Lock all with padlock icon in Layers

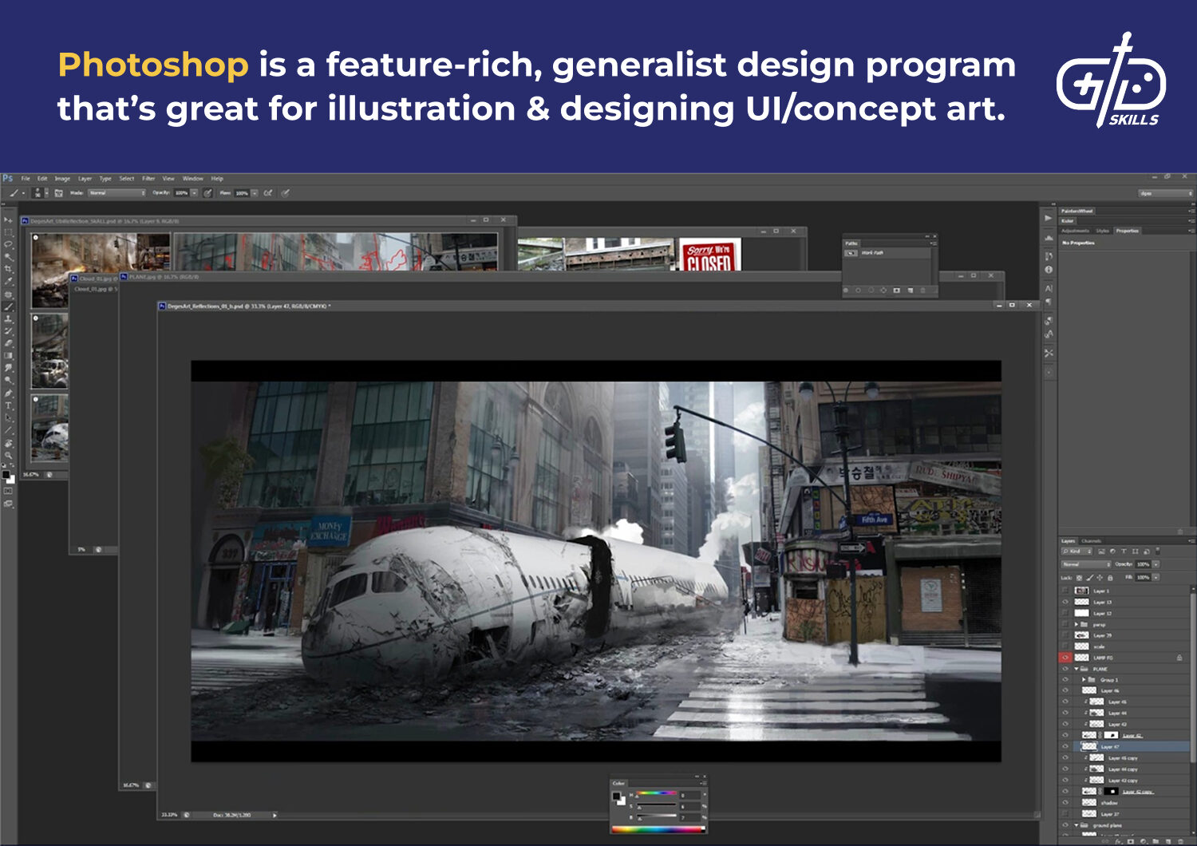[x=1109, y=578]
